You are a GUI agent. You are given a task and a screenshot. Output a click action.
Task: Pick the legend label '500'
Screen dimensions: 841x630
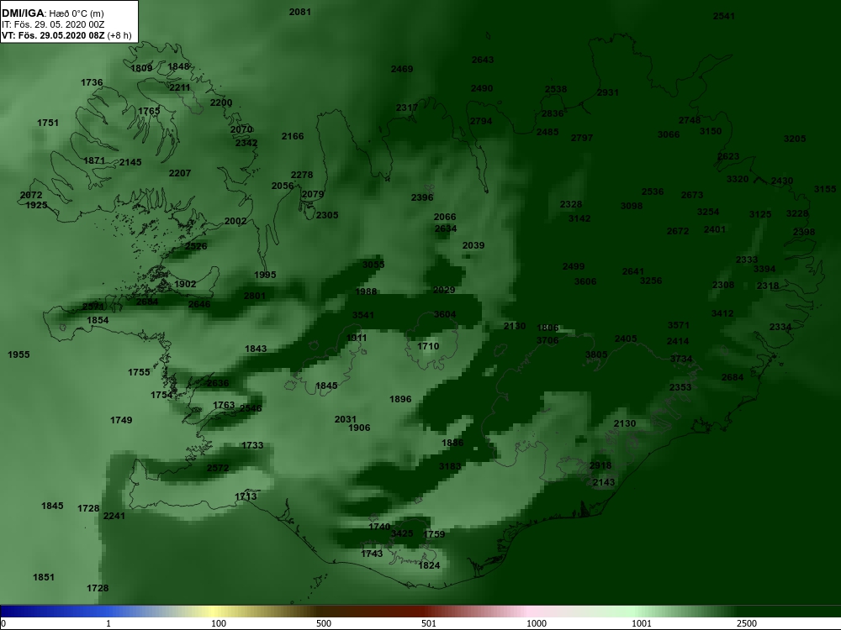tap(324, 623)
